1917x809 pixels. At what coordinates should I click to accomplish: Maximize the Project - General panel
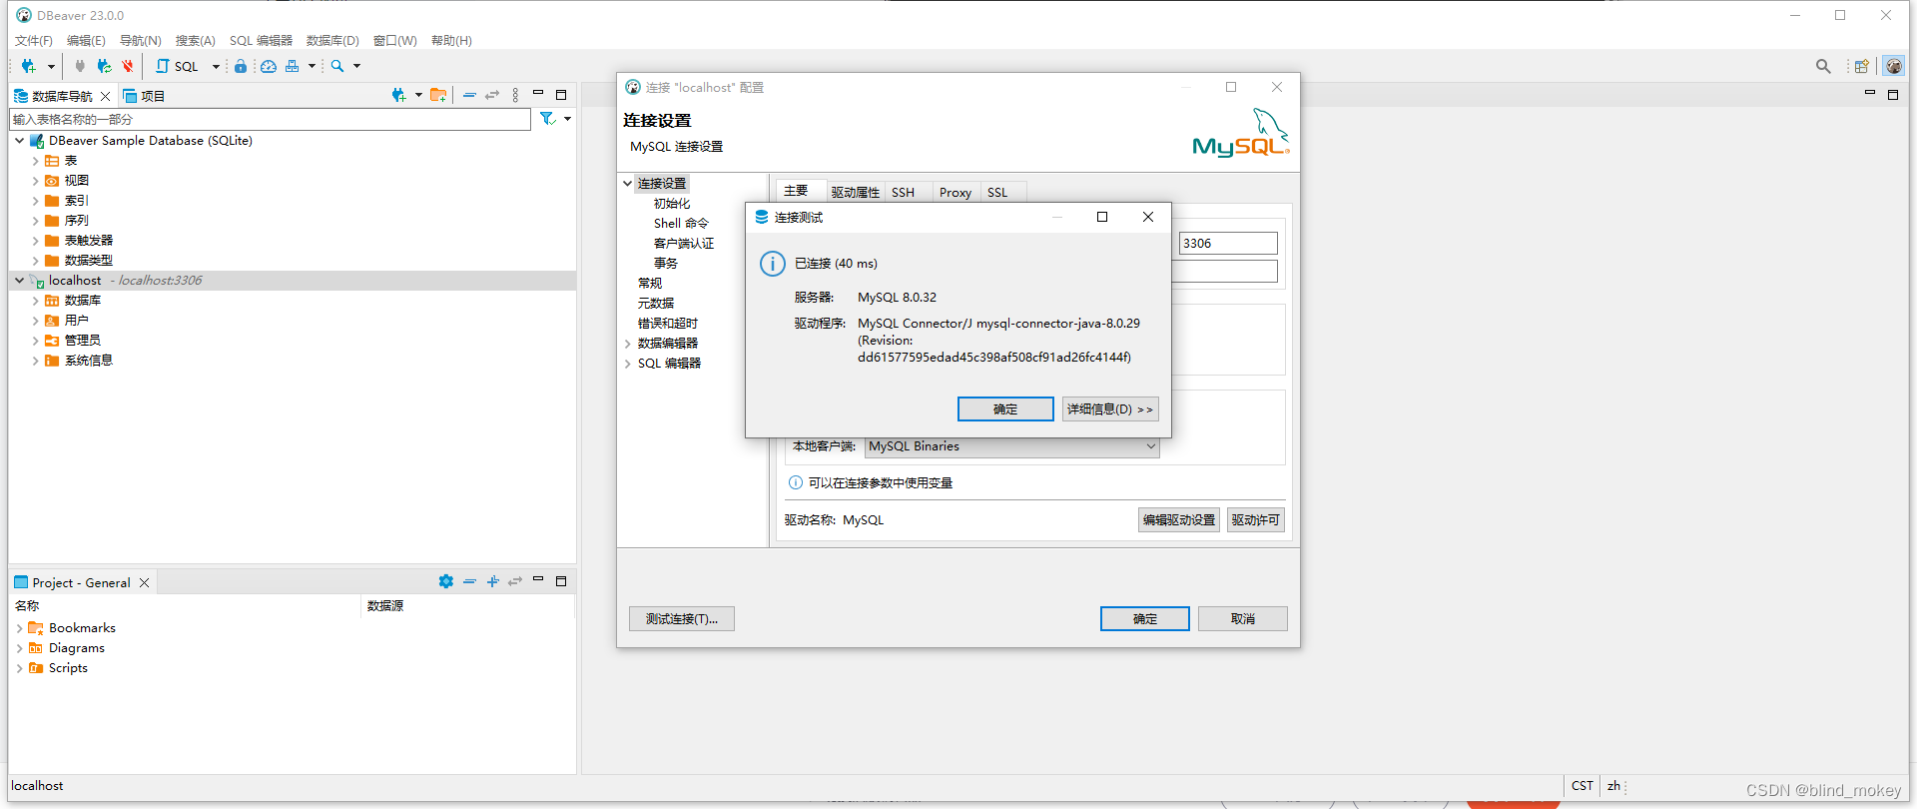561,580
